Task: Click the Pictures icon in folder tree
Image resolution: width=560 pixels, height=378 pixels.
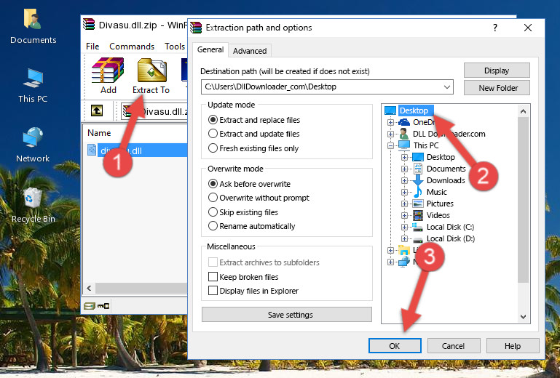Action: [x=418, y=204]
